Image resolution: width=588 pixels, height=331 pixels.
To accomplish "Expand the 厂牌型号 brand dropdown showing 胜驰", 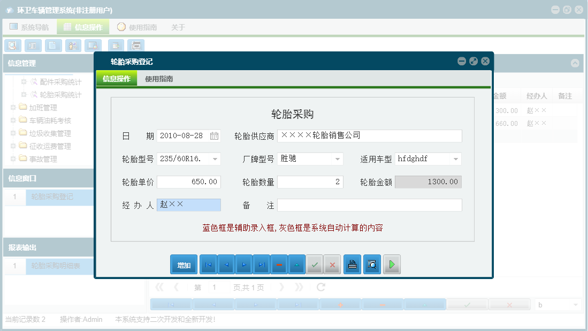I will point(337,159).
